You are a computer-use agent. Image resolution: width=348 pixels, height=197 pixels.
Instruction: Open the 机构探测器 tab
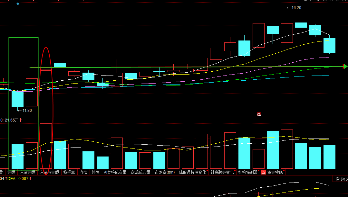[x=248, y=172]
